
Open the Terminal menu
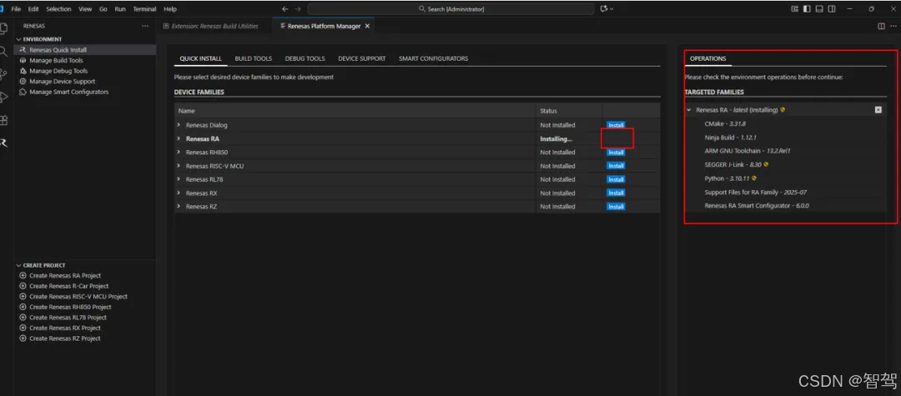pyautogui.click(x=144, y=9)
